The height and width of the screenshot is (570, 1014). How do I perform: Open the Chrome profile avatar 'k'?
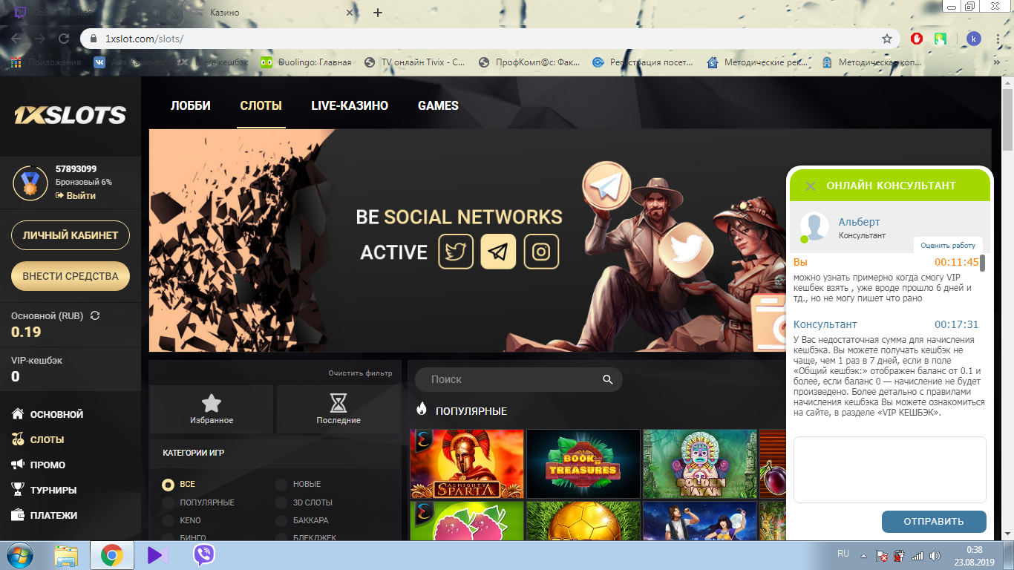973,39
